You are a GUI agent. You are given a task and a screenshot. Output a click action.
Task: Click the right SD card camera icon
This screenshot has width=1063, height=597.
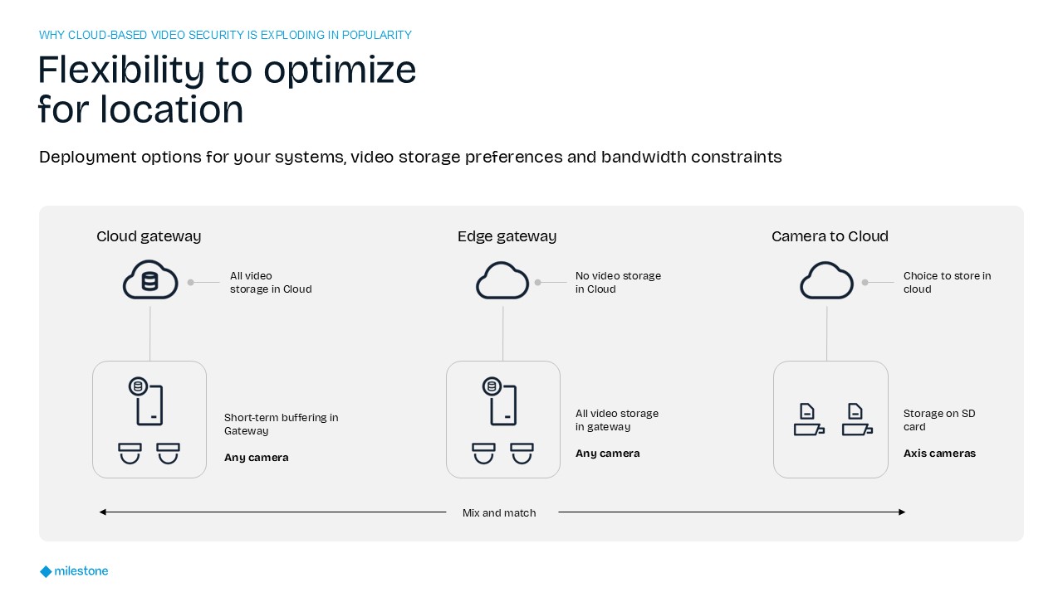tap(856, 420)
